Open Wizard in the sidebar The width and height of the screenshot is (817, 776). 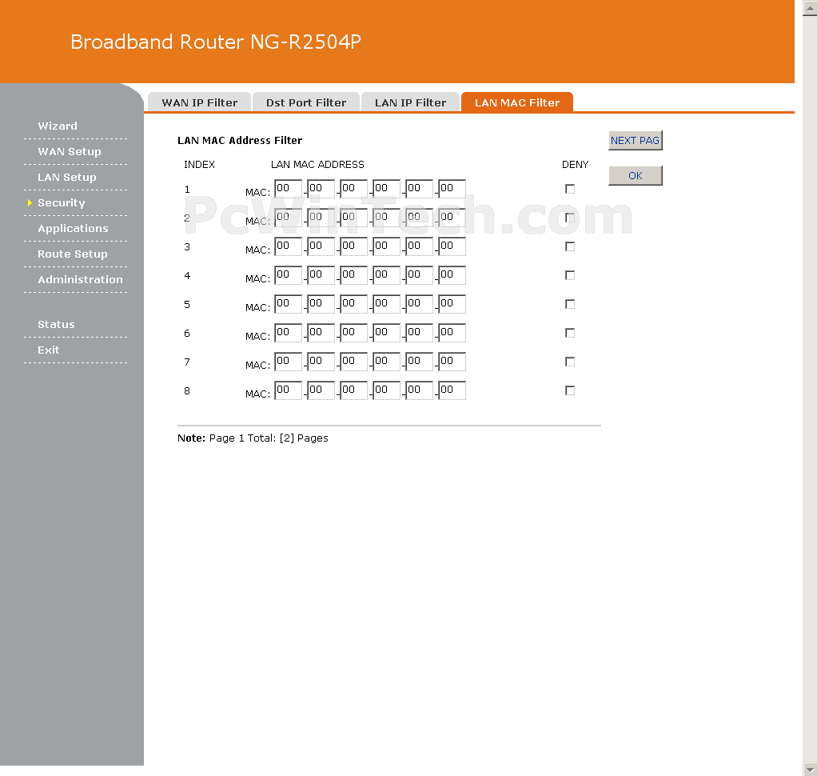[58, 126]
